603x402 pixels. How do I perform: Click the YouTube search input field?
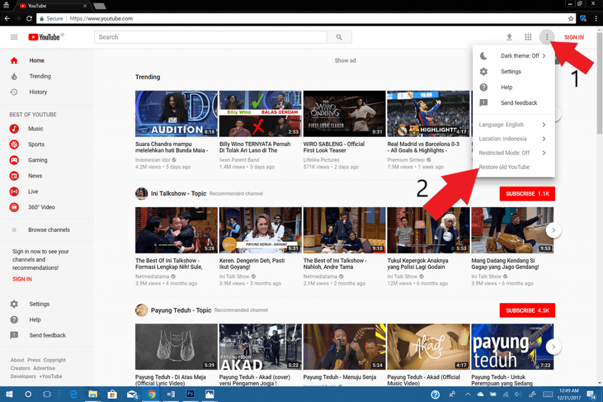pyautogui.click(x=210, y=37)
